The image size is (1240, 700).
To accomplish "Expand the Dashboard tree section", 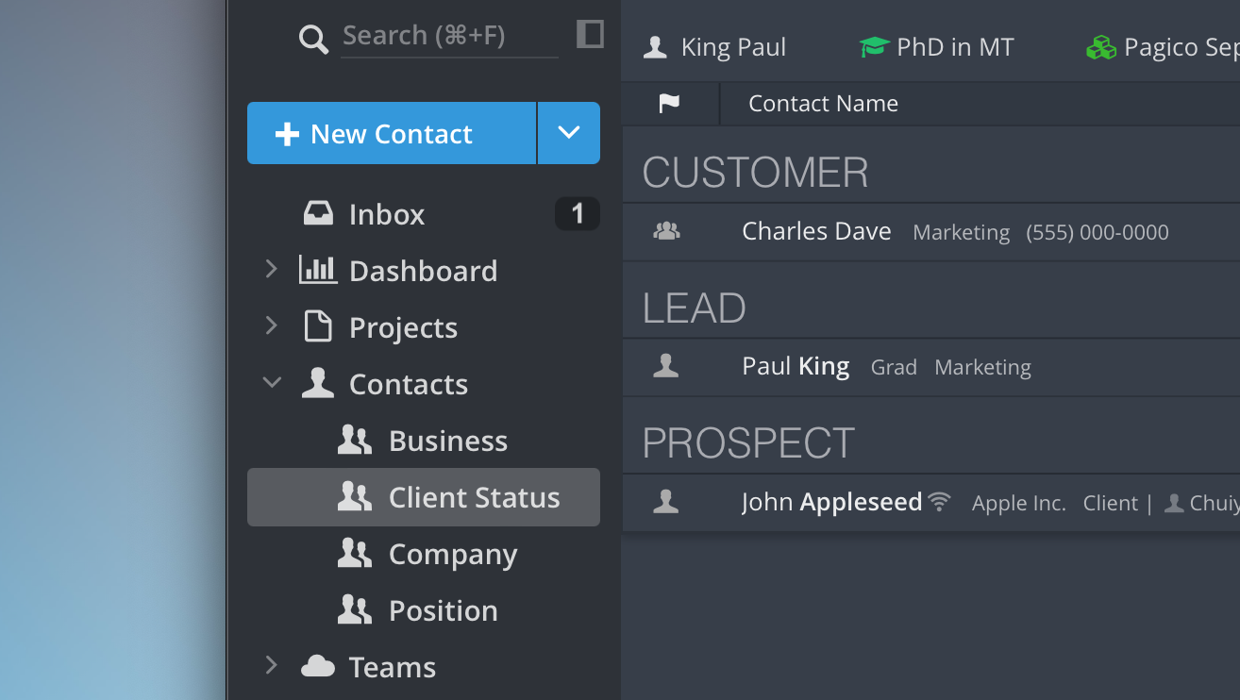I will click(x=272, y=270).
